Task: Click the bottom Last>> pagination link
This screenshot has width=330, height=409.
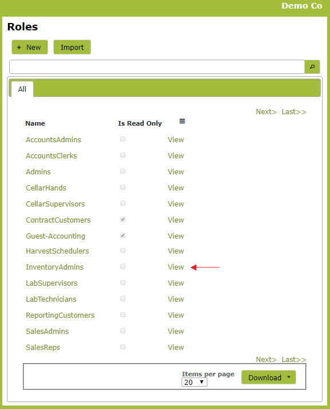Action: pos(294,360)
